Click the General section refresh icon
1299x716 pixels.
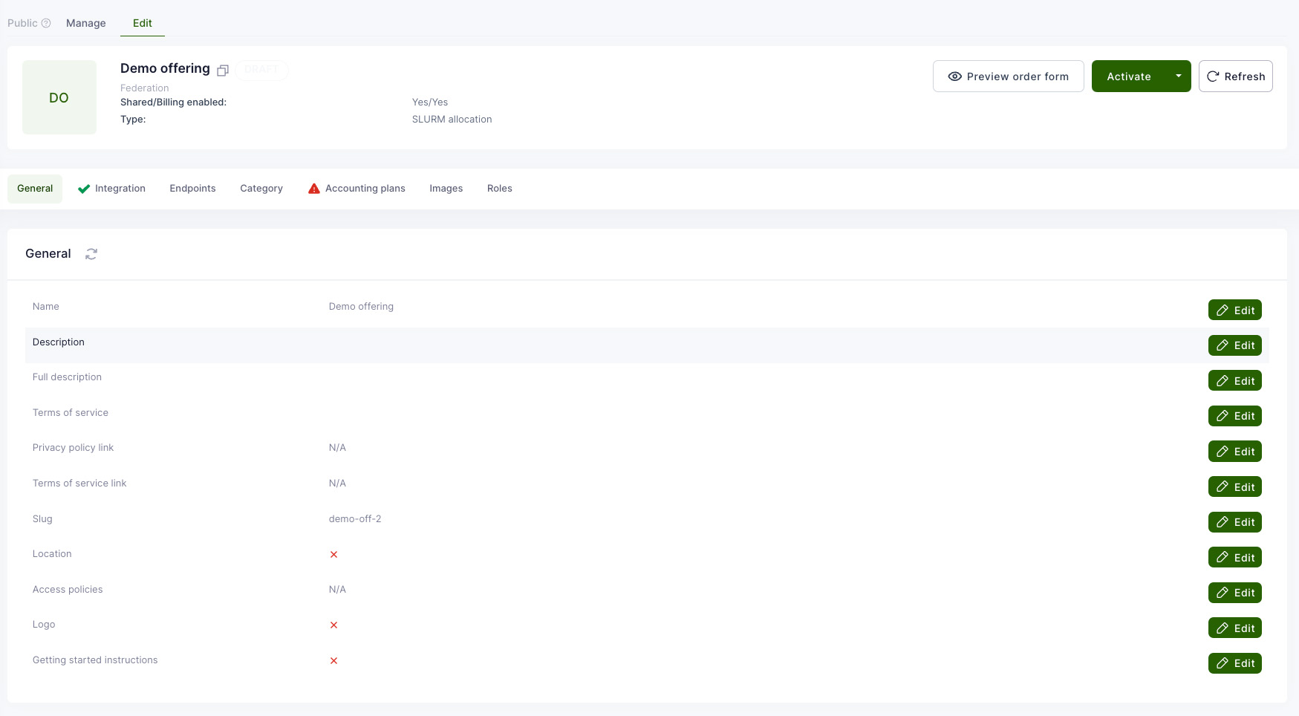click(91, 254)
